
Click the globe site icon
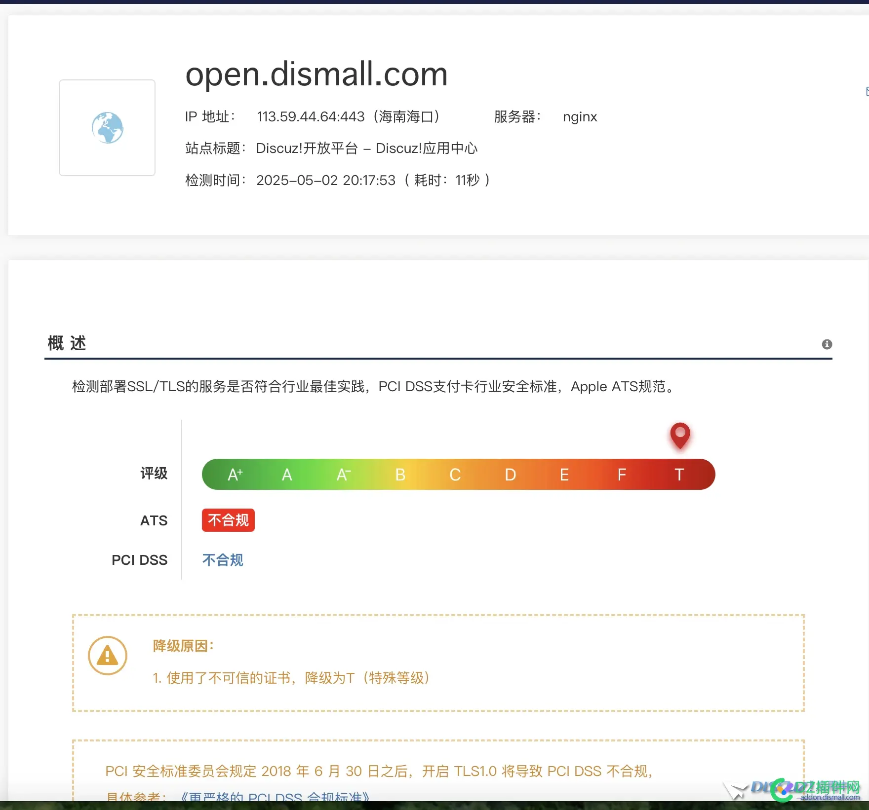[x=107, y=127]
